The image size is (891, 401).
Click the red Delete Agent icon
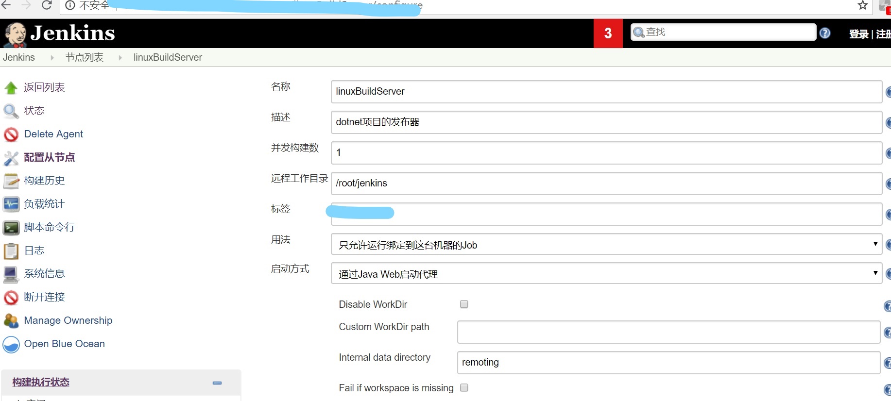click(11, 134)
